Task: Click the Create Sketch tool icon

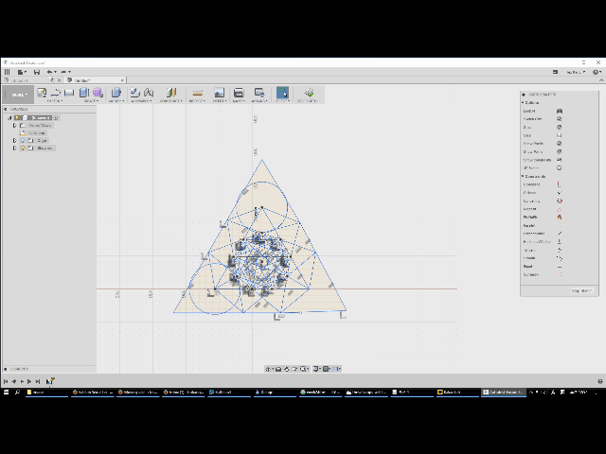Action: 42,93
